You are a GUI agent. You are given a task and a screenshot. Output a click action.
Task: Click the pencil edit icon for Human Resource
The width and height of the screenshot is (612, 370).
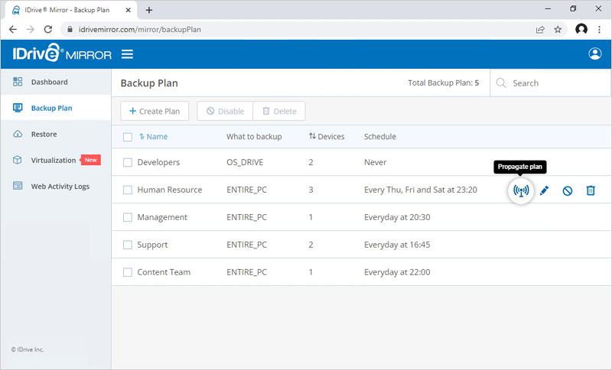(x=545, y=190)
